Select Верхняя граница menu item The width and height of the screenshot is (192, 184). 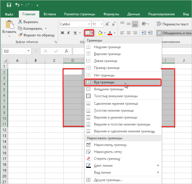point(123,54)
